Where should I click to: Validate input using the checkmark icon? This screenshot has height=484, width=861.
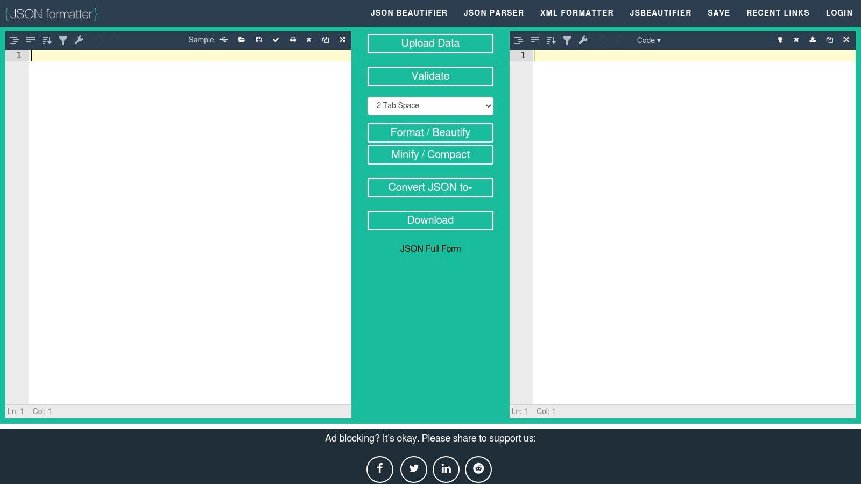[276, 39]
